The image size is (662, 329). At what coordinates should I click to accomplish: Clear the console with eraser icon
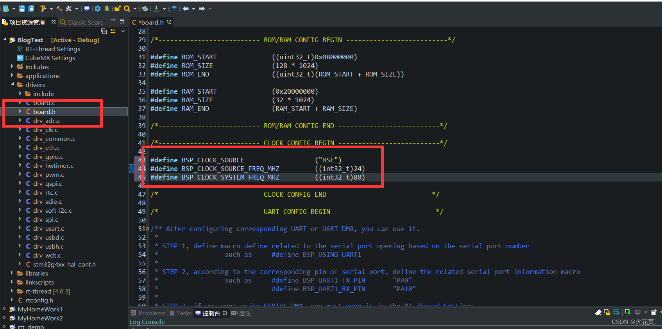[x=598, y=312]
